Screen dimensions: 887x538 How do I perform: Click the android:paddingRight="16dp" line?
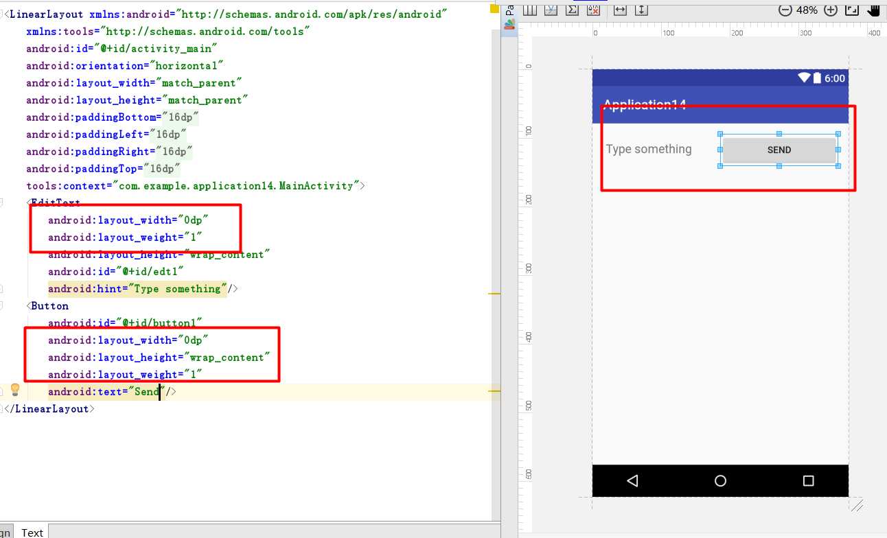click(x=110, y=152)
